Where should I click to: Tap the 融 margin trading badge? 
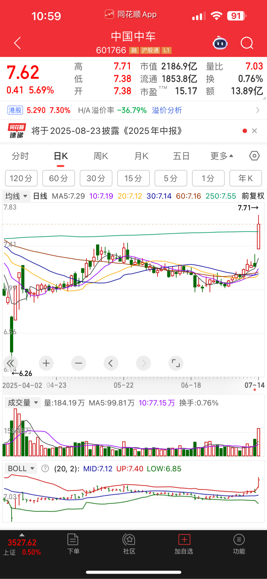[134, 51]
